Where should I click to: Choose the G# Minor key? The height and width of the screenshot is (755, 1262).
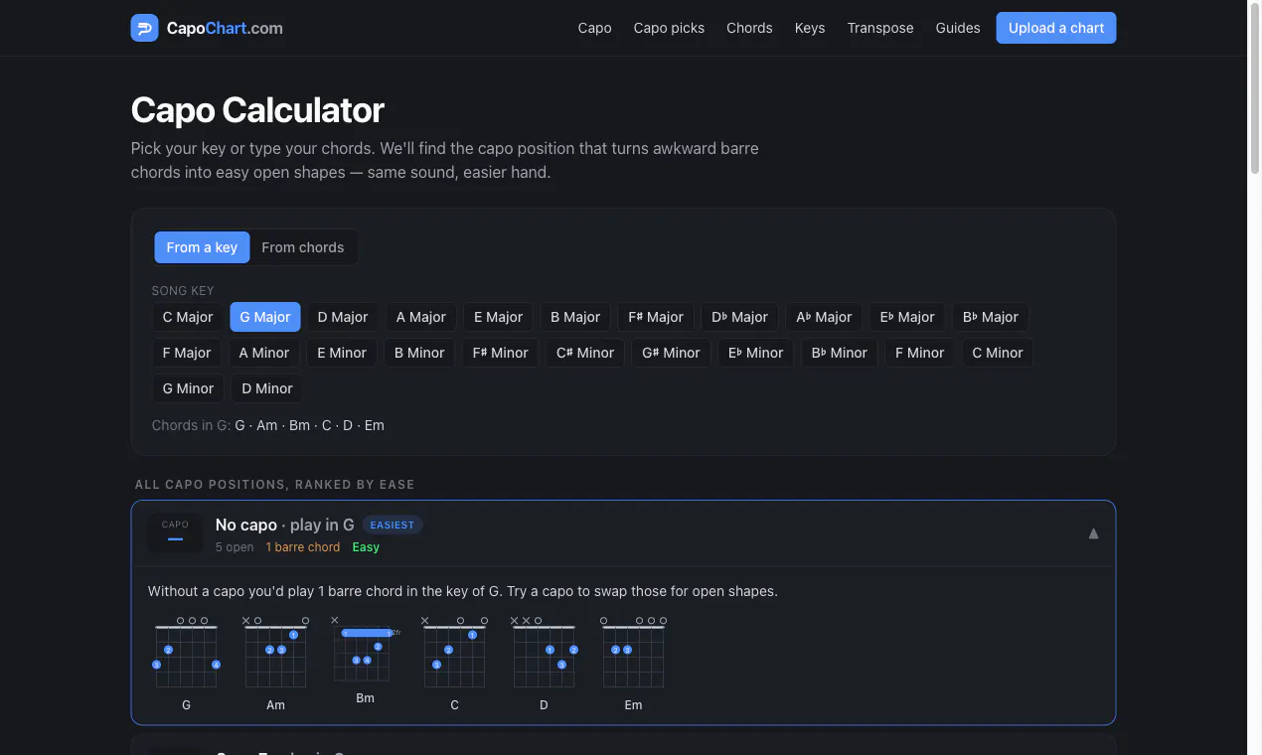tap(671, 353)
